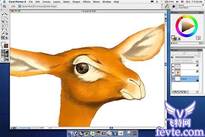Expand the Mixer panel
This screenshot has width=205, height=137.
[172, 43]
